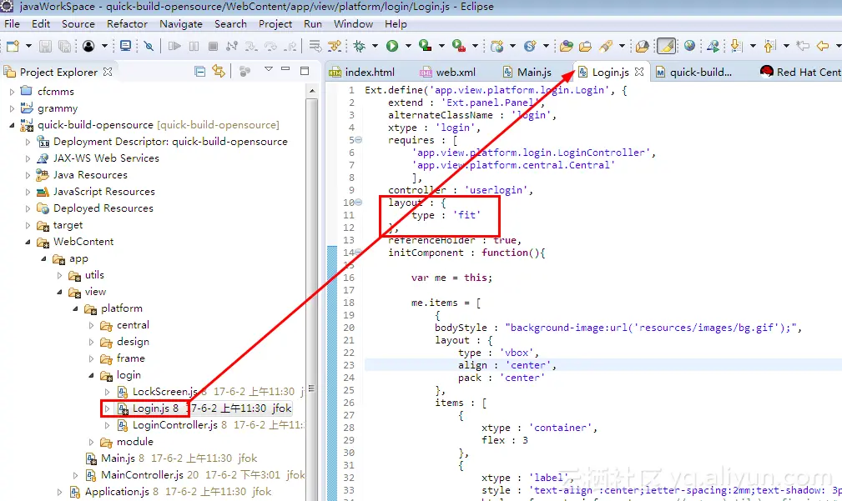This screenshot has height=501, width=842.
Task: Select LoginController.js in the tree
Action: (174, 425)
